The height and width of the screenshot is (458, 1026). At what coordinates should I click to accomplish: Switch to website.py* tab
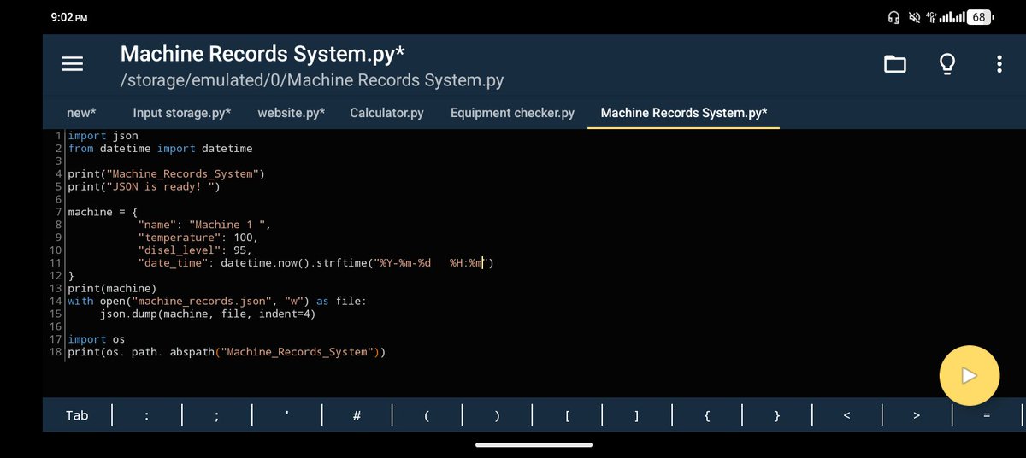pos(292,113)
